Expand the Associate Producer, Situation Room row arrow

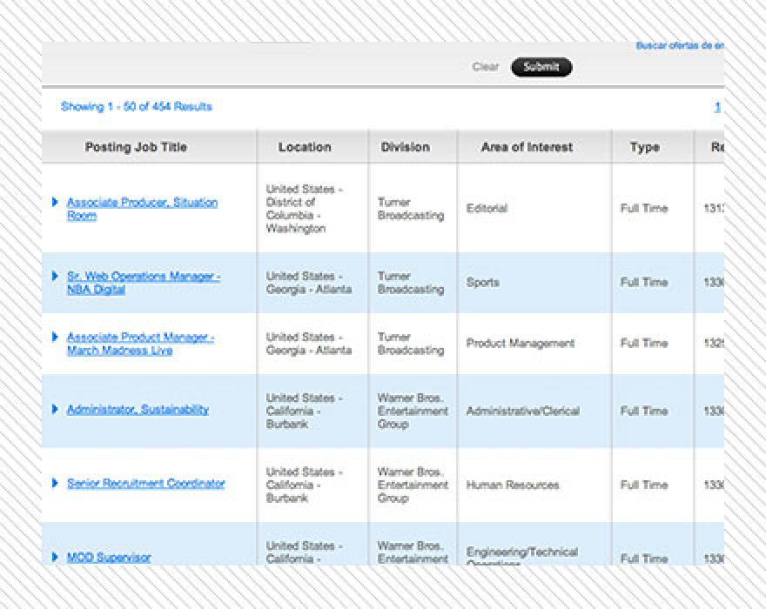[55, 202]
